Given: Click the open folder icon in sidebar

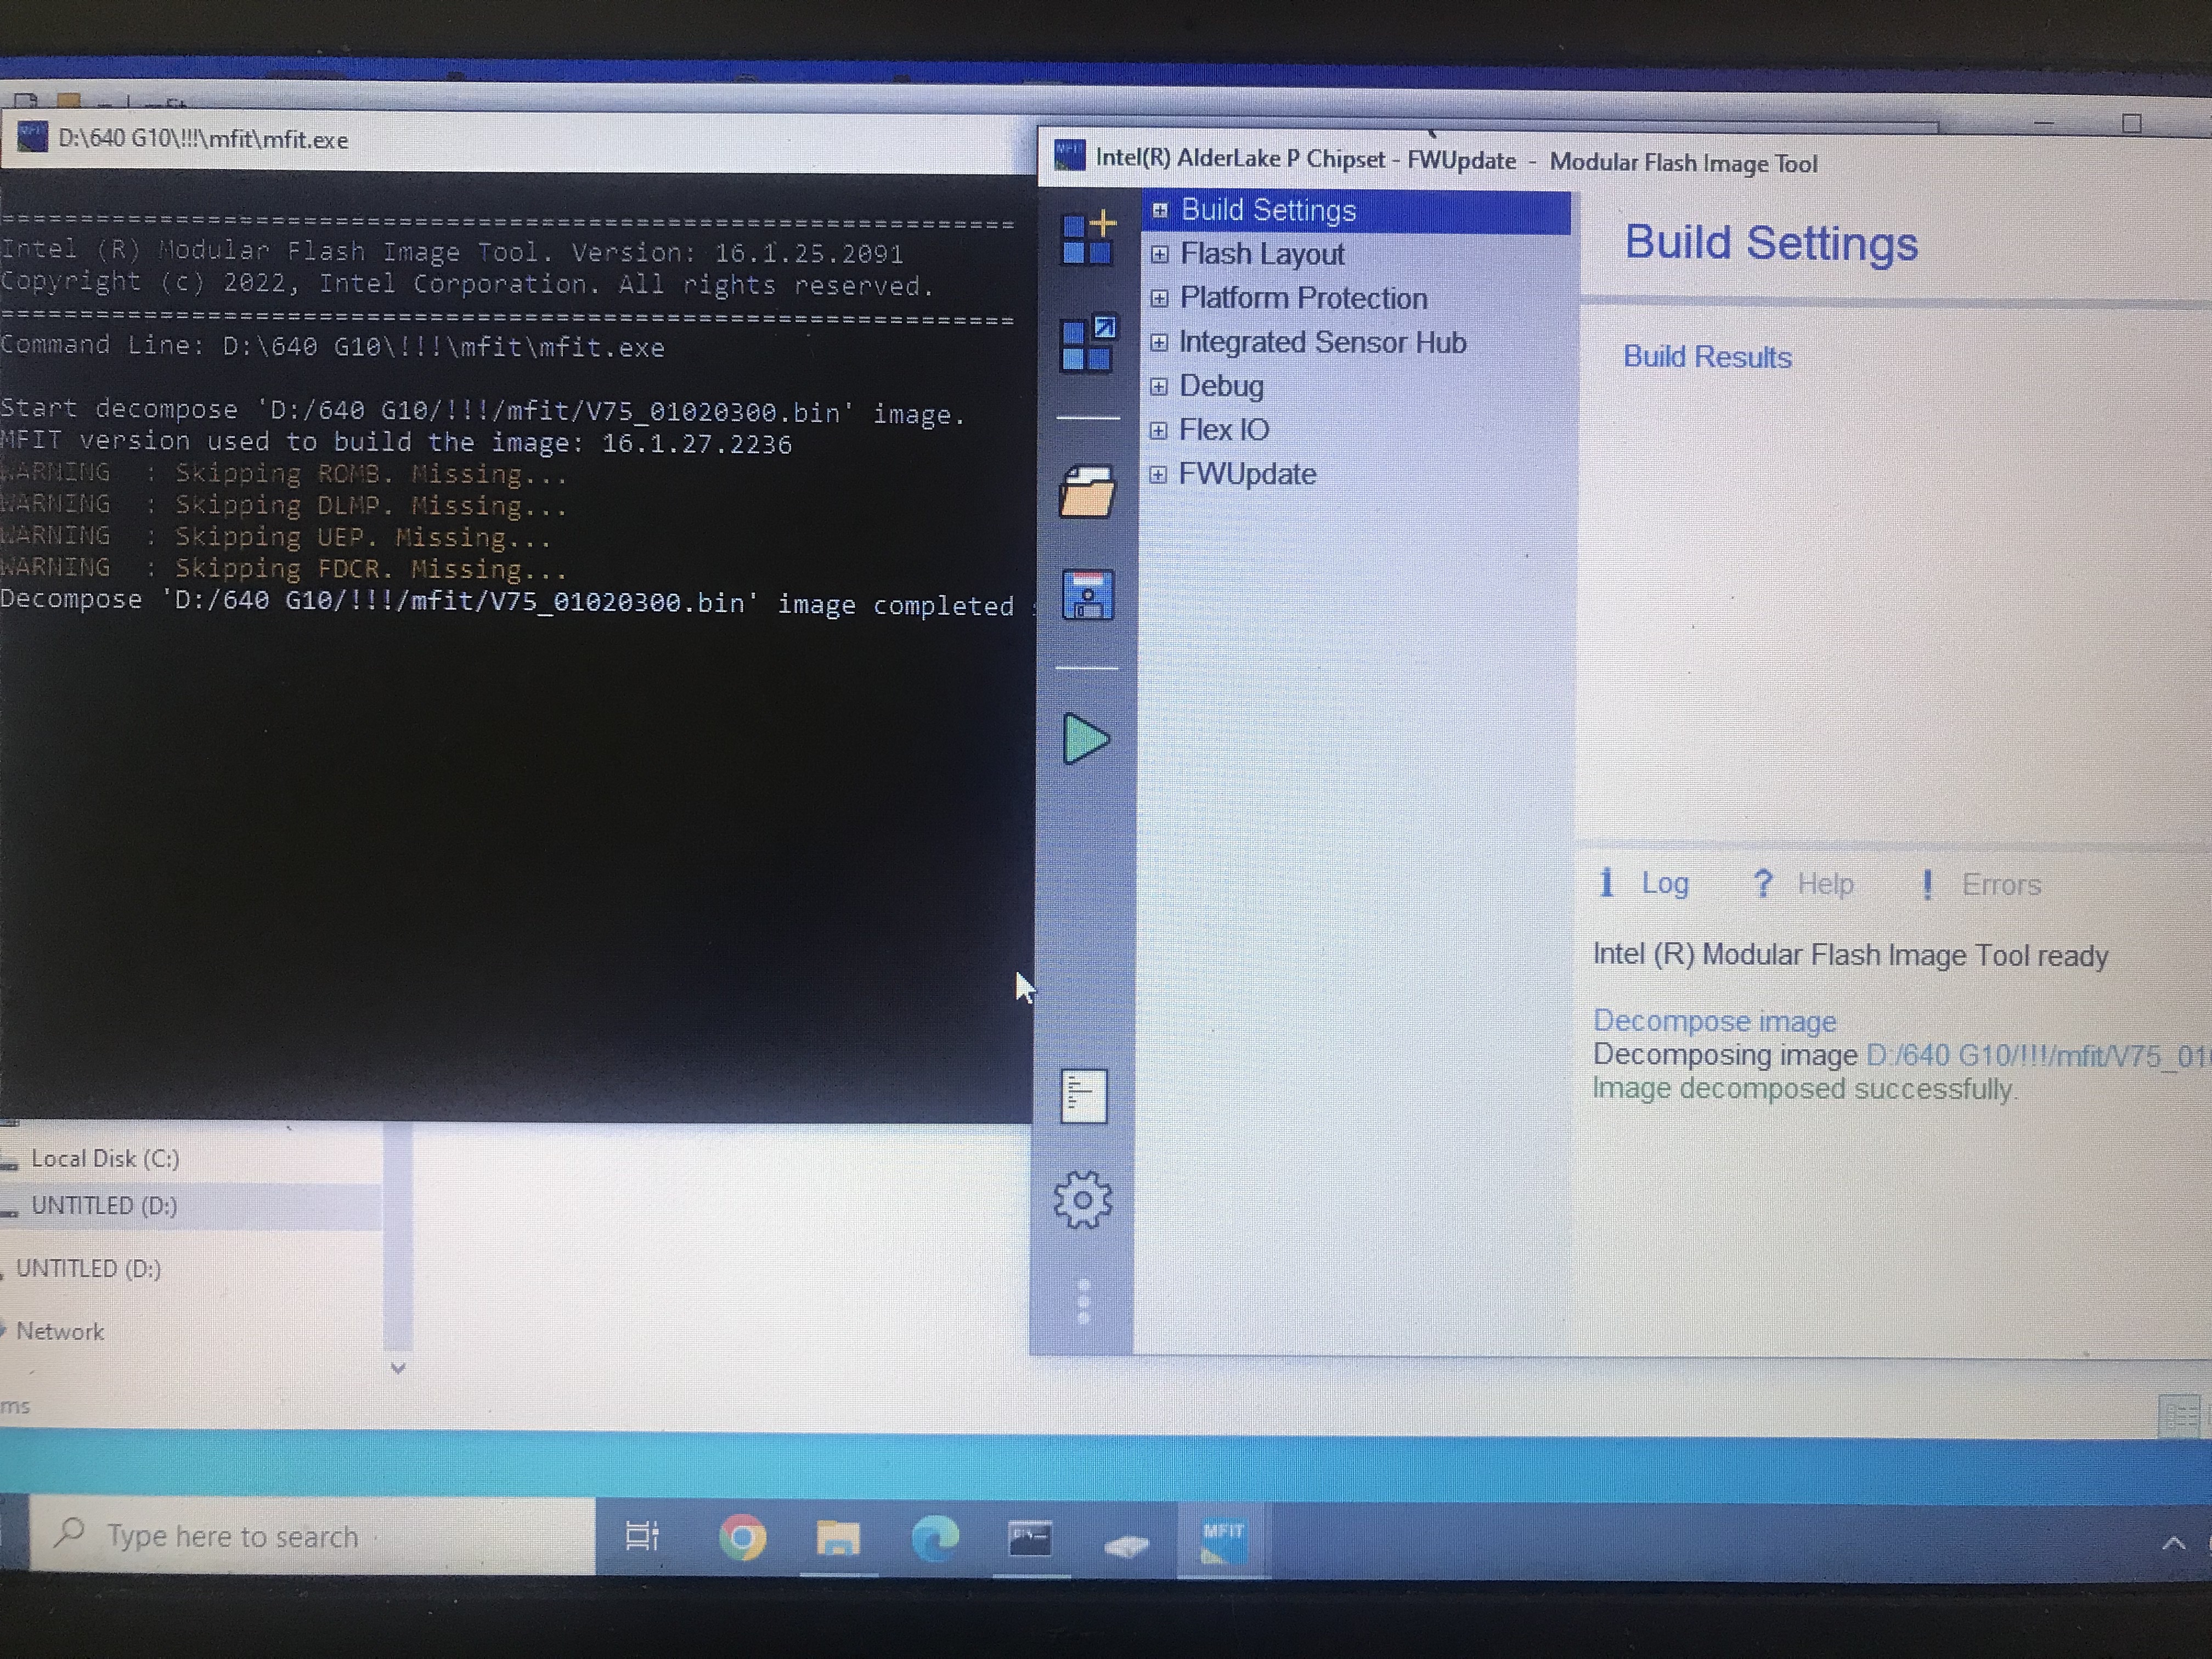Looking at the screenshot, I should 1087,492.
